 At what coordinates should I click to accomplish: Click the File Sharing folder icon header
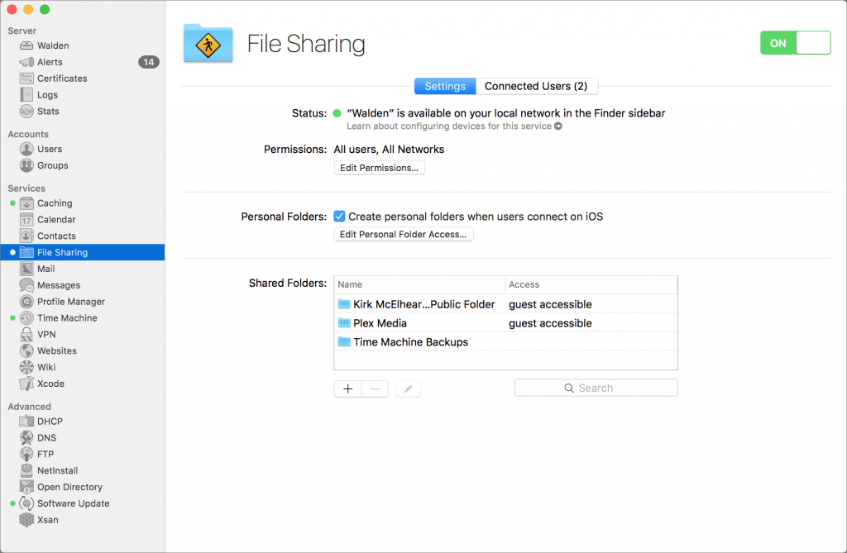coord(208,43)
